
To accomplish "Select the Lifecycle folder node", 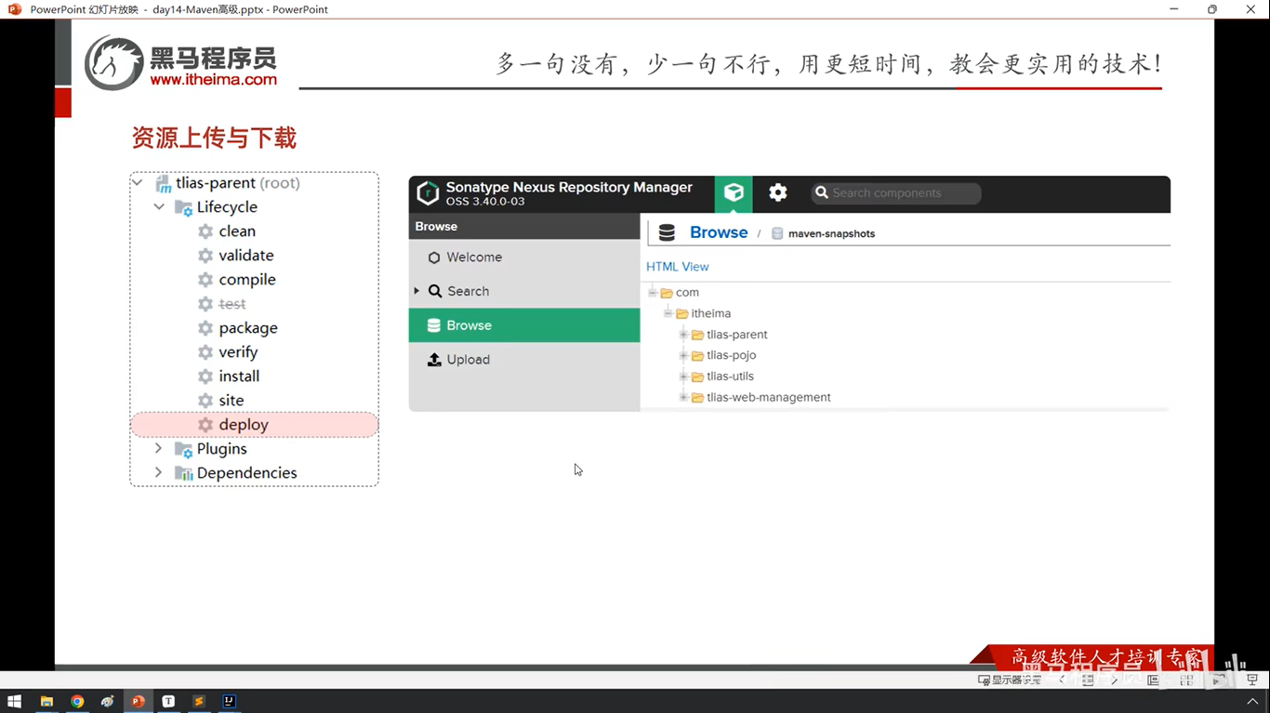I will (227, 207).
